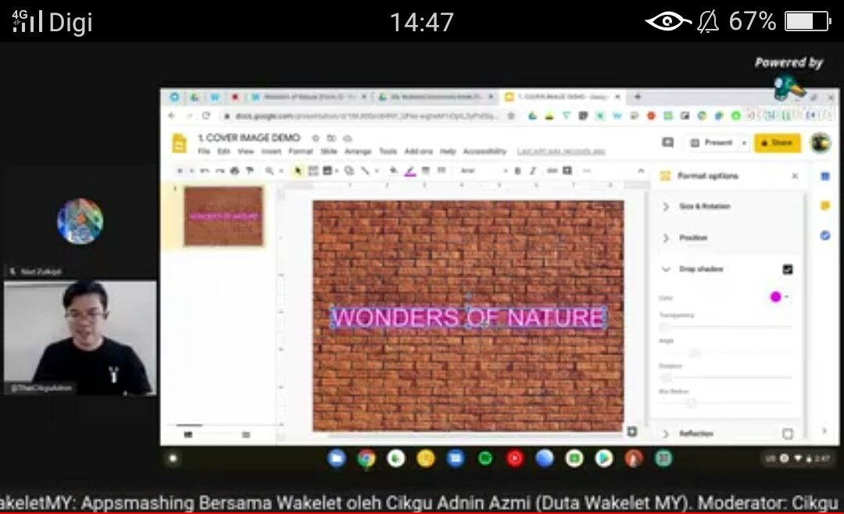Click the Add comment toolbar icon
This screenshot has height=514, width=844.
click(x=567, y=170)
